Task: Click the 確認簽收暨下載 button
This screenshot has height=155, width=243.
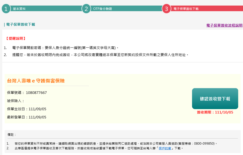Action: [215, 99]
